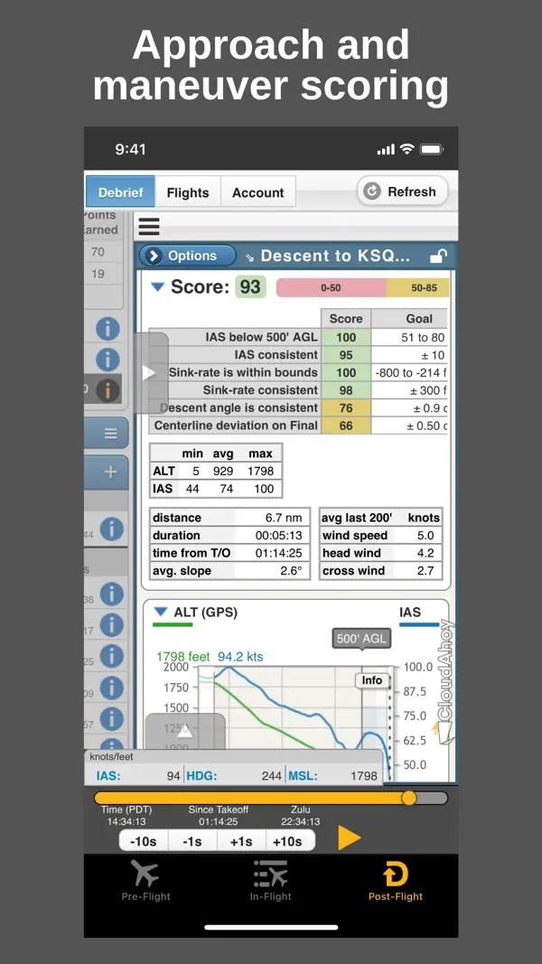The width and height of the screenshot is (542, 964).
Task: Toggle the padlock icon in Descent header
Action: pos(438,257)
